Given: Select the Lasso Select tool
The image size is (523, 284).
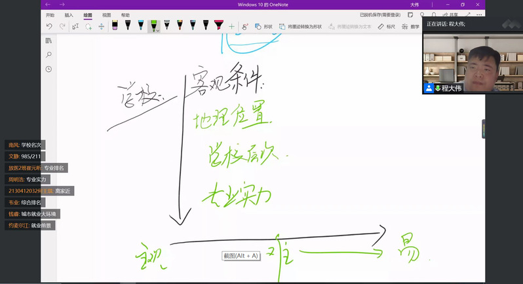Looking at the screenshot, I should [88, 26].
